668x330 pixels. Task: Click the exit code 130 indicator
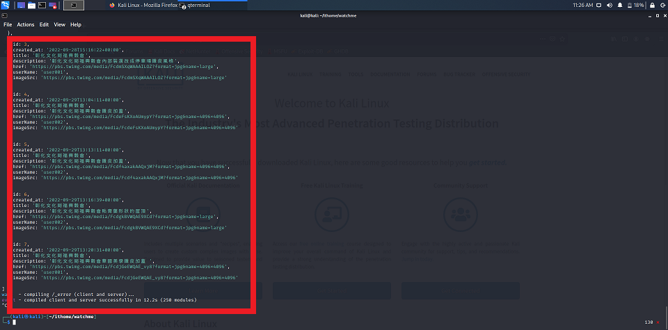tap(649, 322)
